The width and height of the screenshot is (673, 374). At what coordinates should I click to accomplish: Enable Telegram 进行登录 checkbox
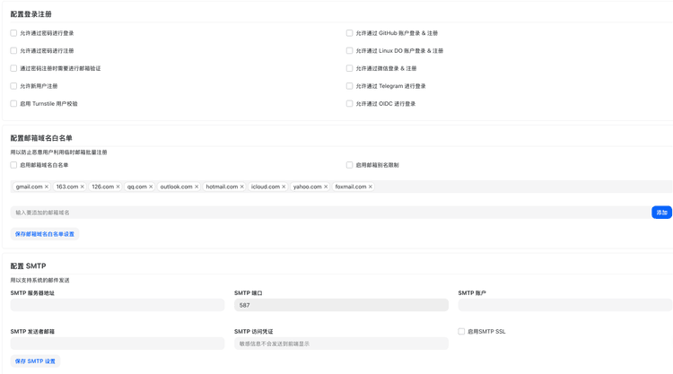point(349,86)
